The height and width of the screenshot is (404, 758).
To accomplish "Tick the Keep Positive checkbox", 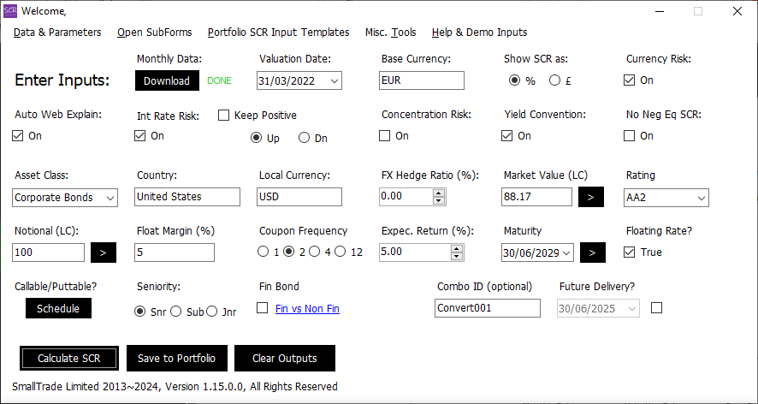I will pos(224,116).
